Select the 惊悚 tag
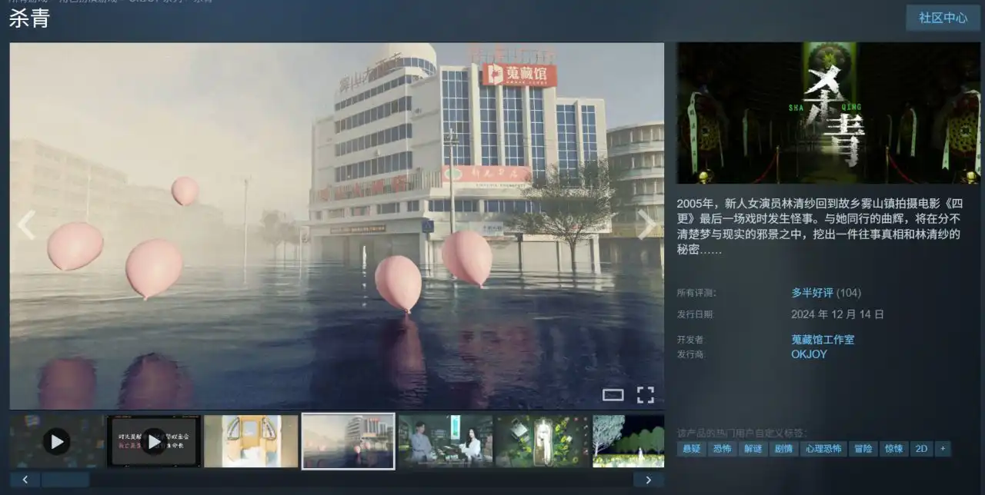The width and height of the screenshot is (985, 495). click(894, 449)
